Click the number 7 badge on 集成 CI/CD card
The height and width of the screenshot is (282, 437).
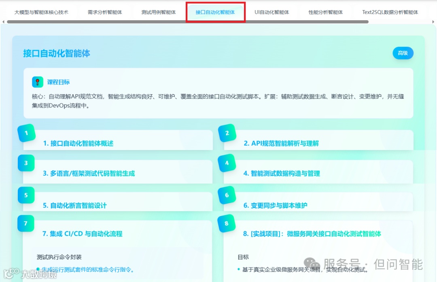[26, 223]
